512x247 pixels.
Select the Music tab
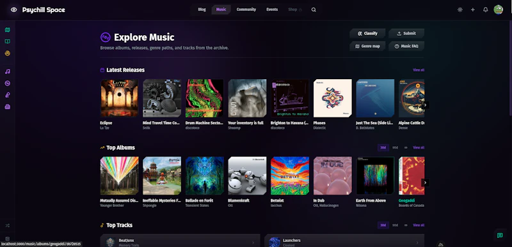coord(221,10)
